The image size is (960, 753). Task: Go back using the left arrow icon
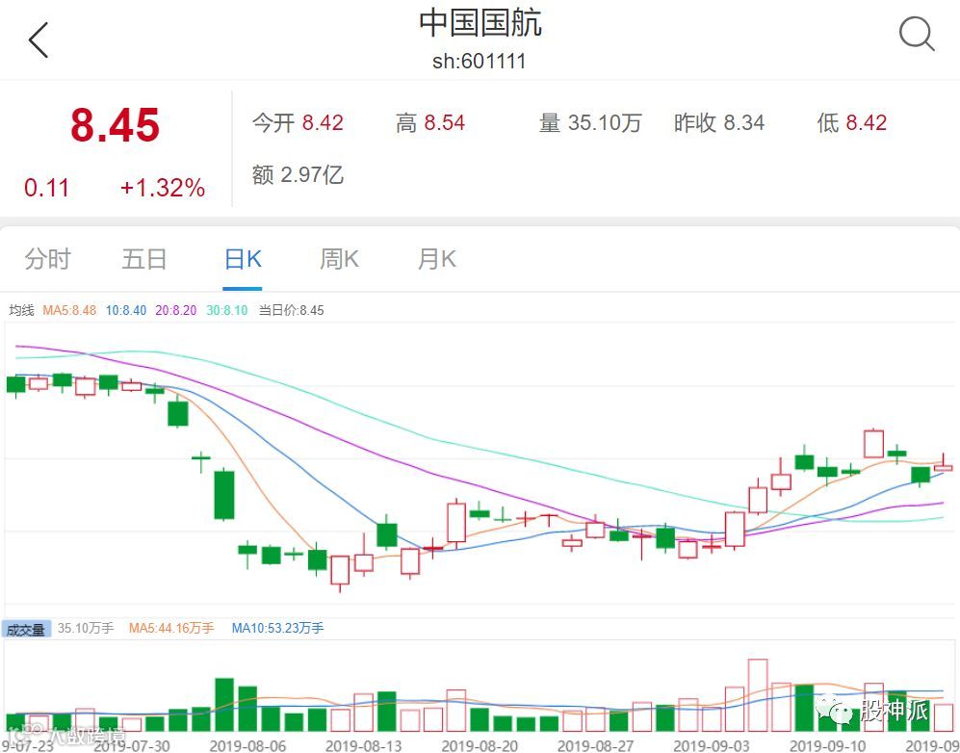point(38,40)
